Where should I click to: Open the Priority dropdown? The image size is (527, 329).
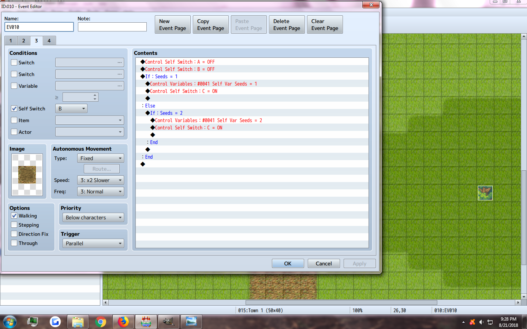click(93, 218)
